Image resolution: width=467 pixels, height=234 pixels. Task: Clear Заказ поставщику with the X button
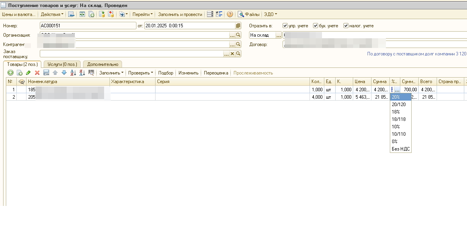point(232,54)
